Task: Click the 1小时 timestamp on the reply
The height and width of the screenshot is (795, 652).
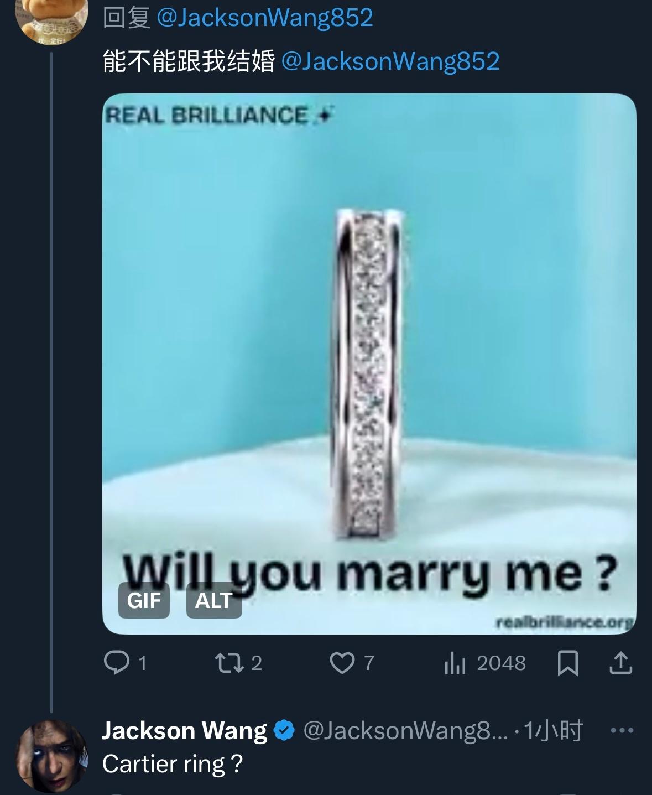Action: point(552,731)
